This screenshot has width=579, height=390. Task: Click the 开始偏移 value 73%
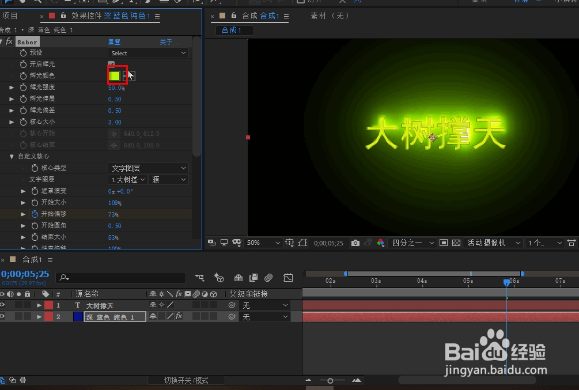pos(113,214)
